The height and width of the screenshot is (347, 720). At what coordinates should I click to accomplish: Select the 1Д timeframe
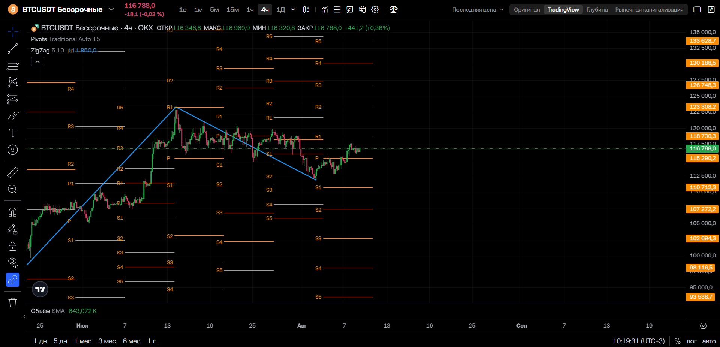pyautogui.click(x=280, y=10)
